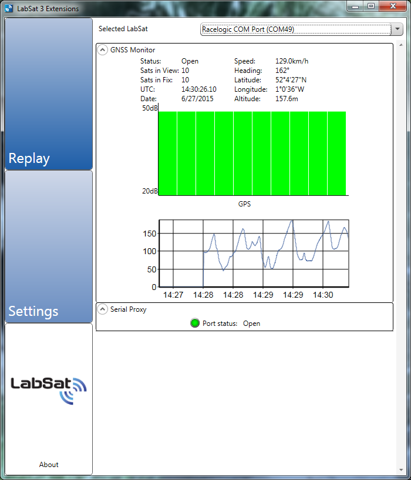This screenshot has height=480, width=411.
Task: Click the scrollbar up arrow
Action: click(x=401, y=45)
